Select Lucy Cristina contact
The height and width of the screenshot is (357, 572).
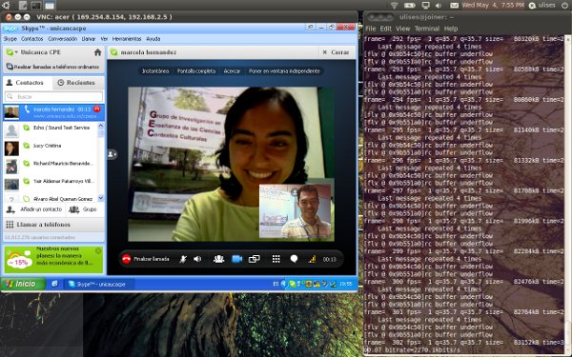[x=51, y=147]
